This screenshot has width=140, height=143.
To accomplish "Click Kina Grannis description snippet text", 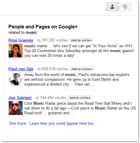I will (x=79, y=51).
